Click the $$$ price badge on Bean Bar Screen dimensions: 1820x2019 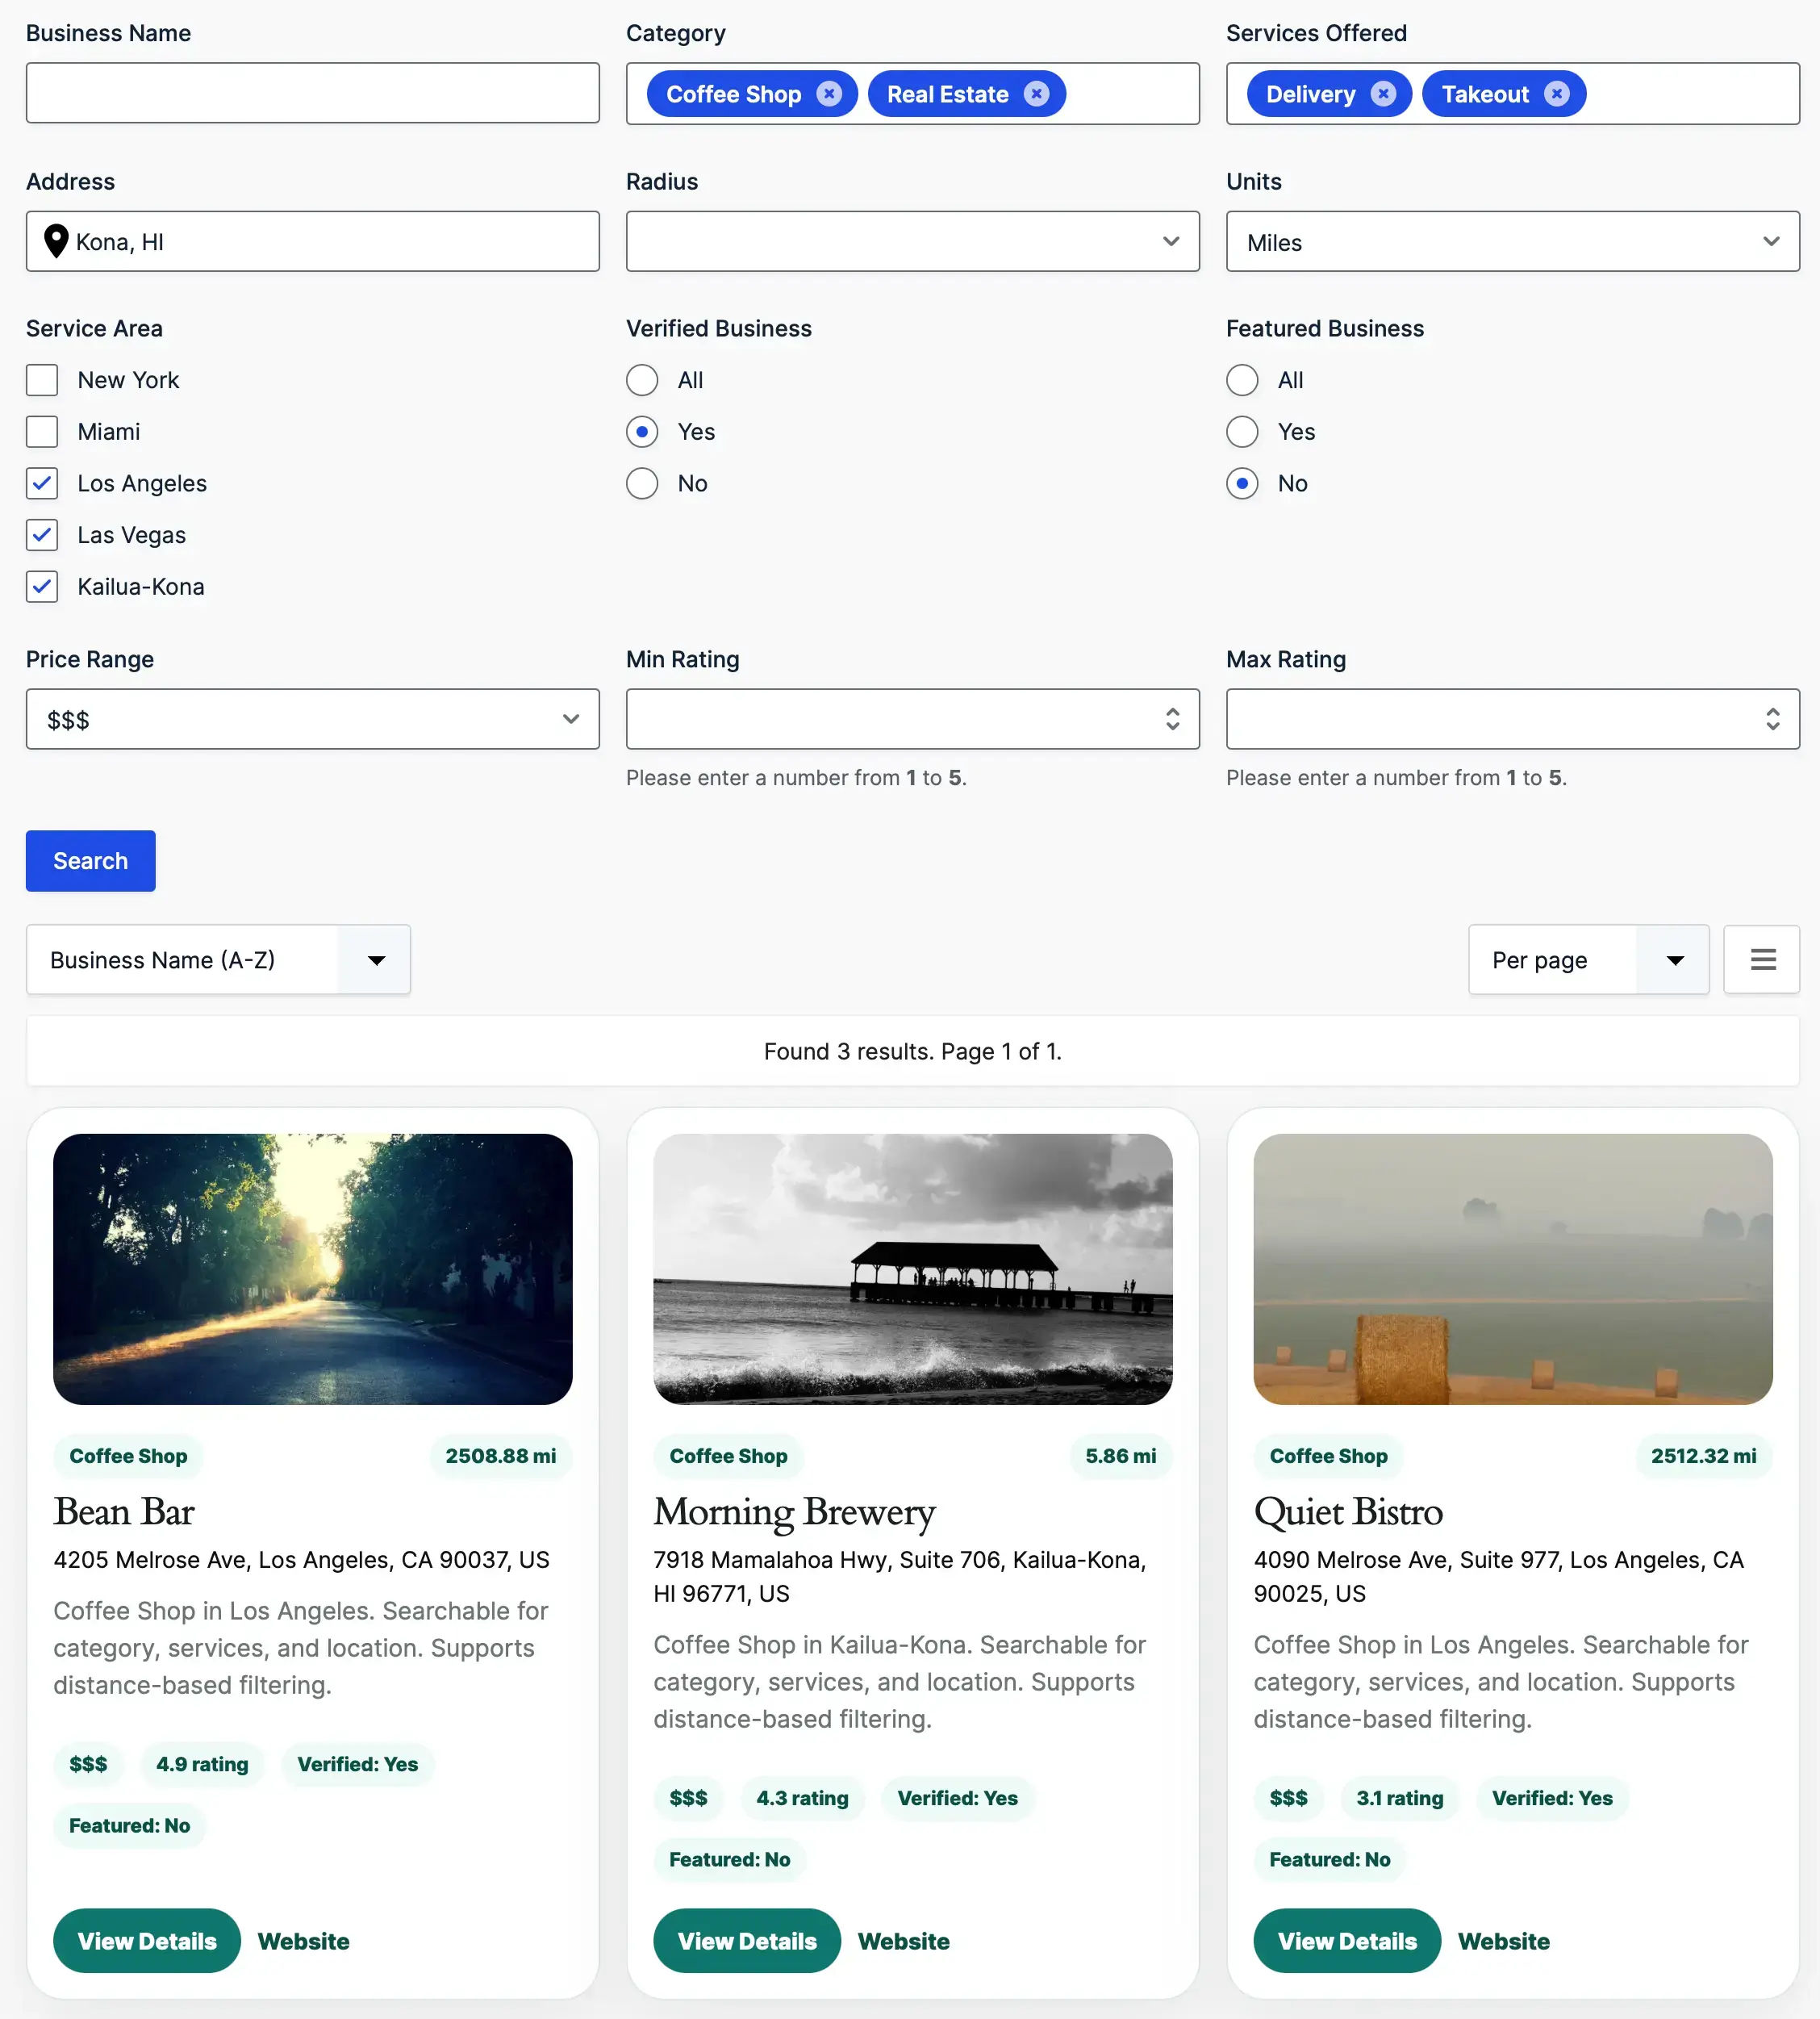point(88,1764)
